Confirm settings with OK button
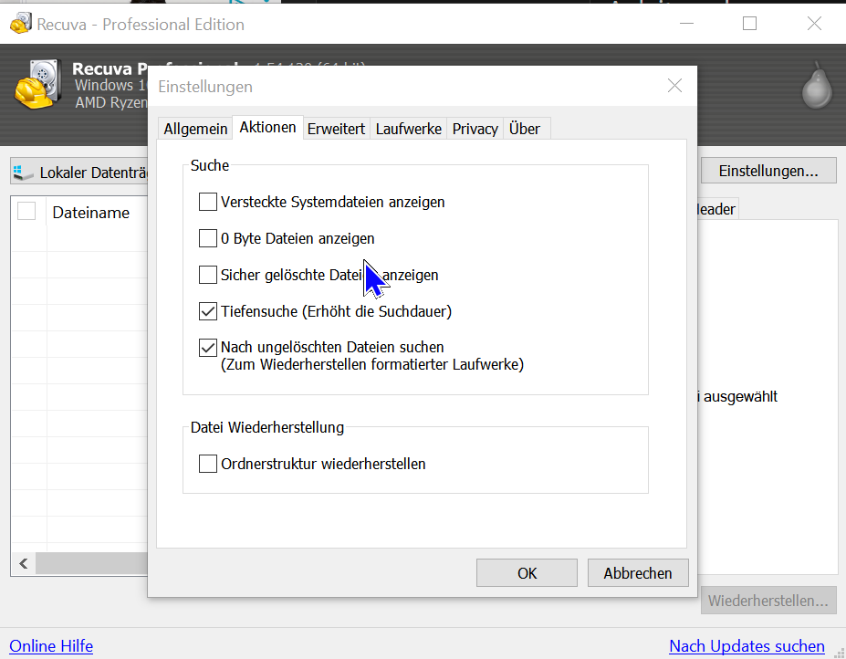Viewport: 846px width, 659px height. [527, 573]
